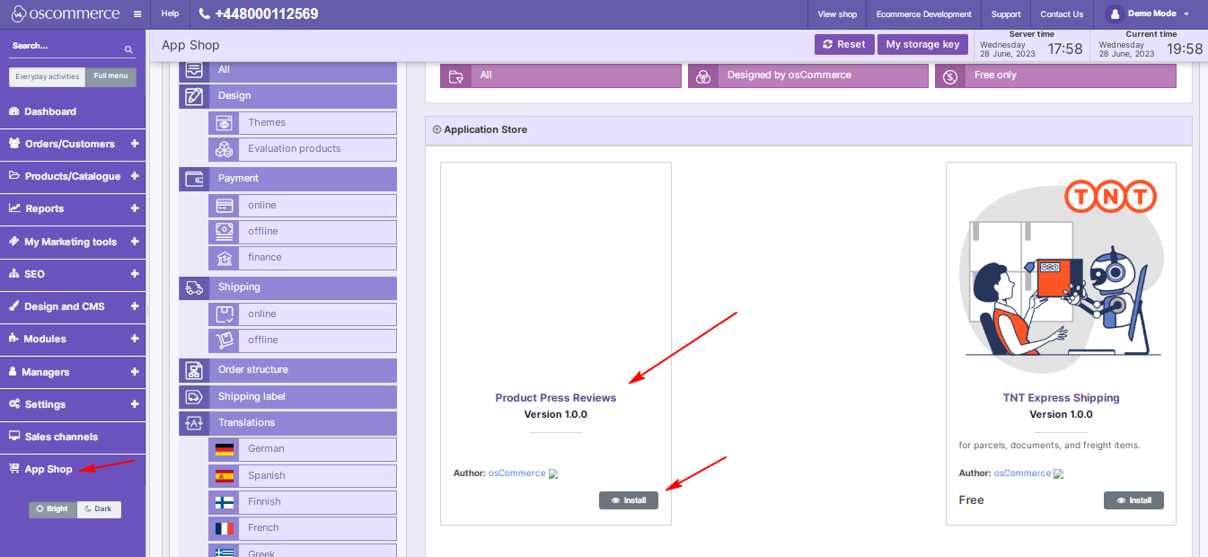Click the online payment card icon
This screenshot has height=557, width=1208.
(224, 206)
